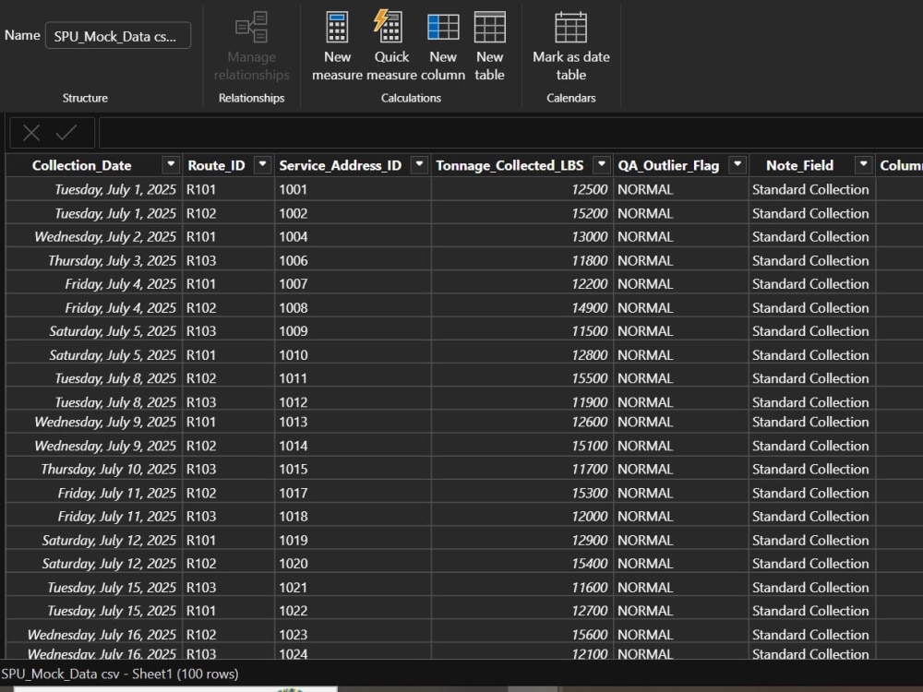Open Tonnage_Collected_LBS column filter dropdown
The image size is (923, 692).
point(601,165)
